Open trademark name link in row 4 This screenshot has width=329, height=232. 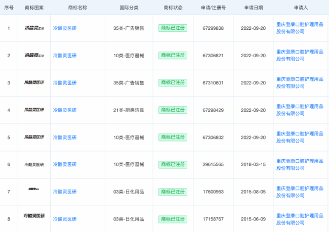65,110
